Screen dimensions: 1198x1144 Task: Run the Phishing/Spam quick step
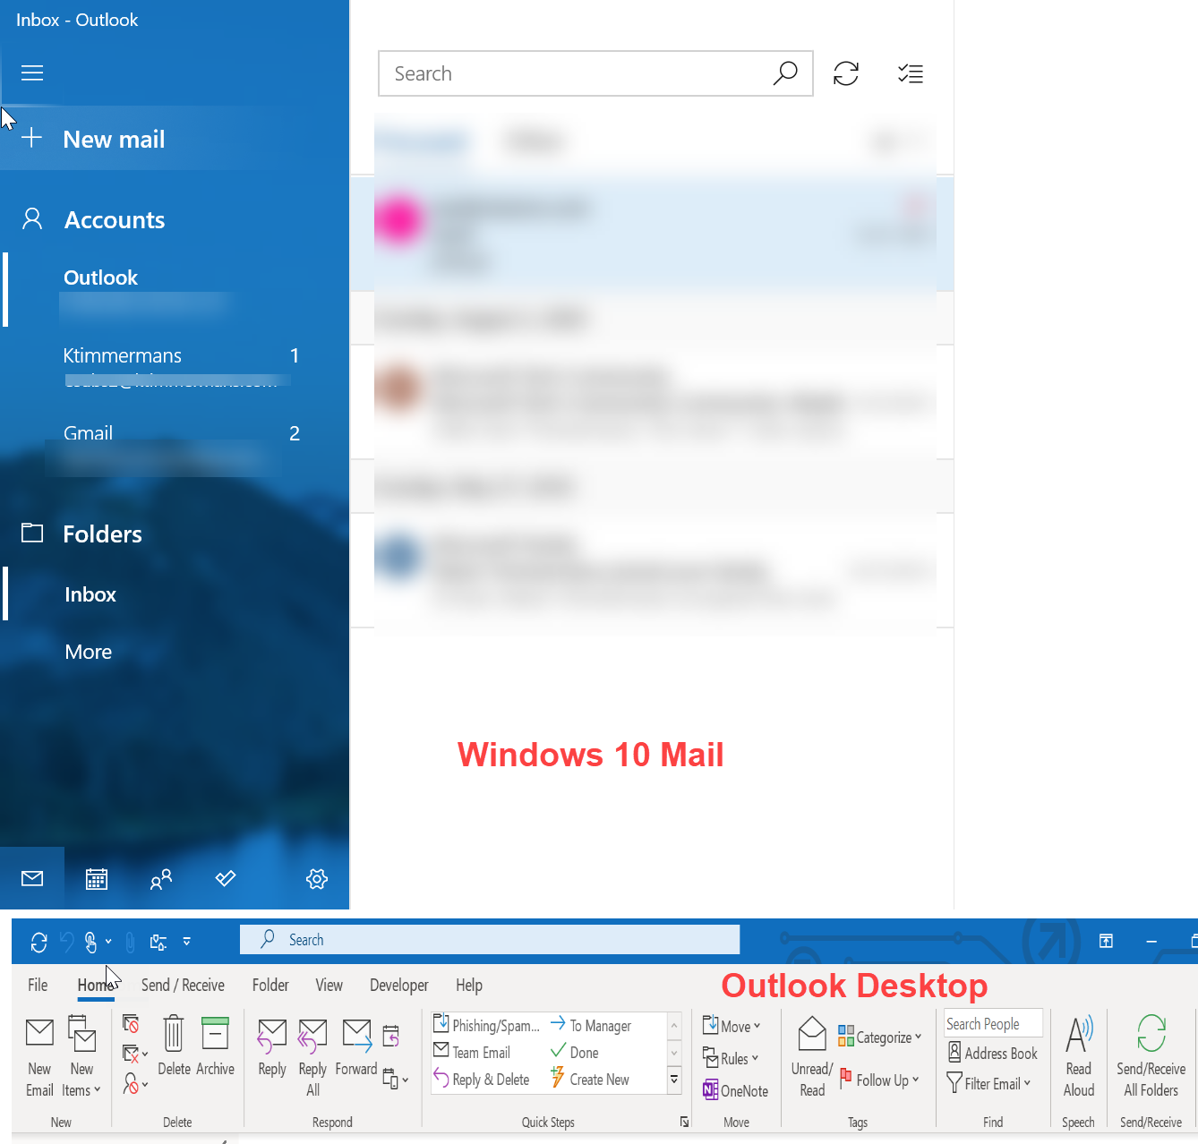[486, 1025]
